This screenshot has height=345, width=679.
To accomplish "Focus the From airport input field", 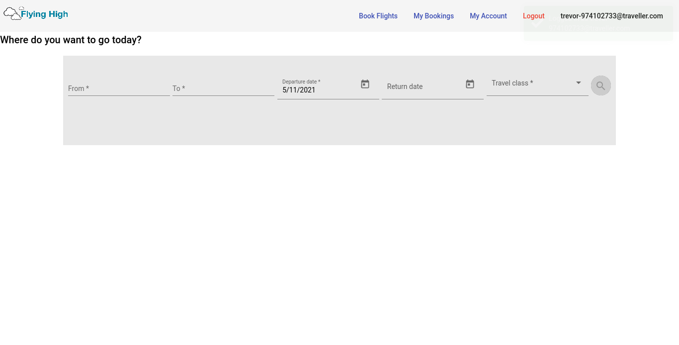I will pyautogui.click(x=118, y=88).
